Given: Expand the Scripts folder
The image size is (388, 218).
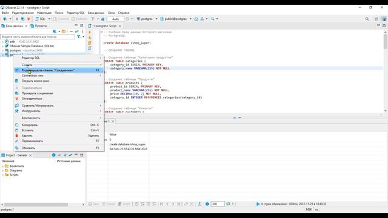Looking at the screenshot, I should click(x=2, y=175).
